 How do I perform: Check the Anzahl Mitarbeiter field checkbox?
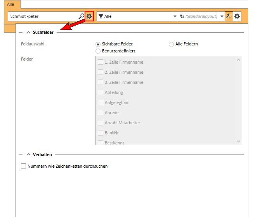coord(101,123)
